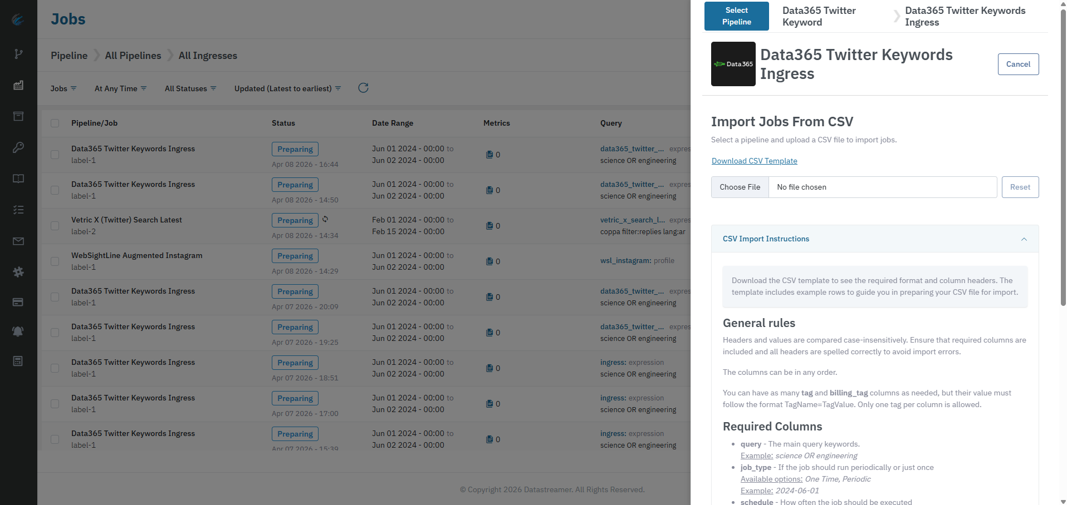The width and height of the screenshot is (1067, 505).
Task: Click the Query column header
Action: point(611,123)
